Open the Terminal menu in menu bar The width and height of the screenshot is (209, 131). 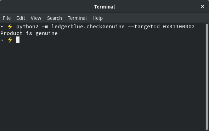click(x=77, y=18)
